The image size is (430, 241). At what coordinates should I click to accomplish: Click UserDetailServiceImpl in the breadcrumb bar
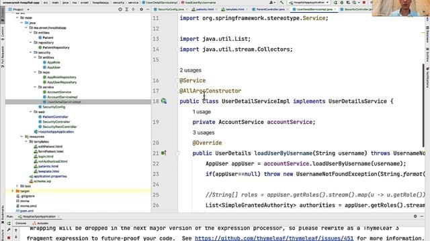click(160, 3)
